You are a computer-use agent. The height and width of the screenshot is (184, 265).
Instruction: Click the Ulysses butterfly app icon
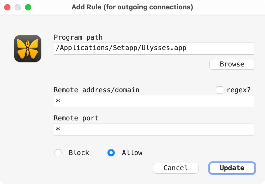(28, 48)
